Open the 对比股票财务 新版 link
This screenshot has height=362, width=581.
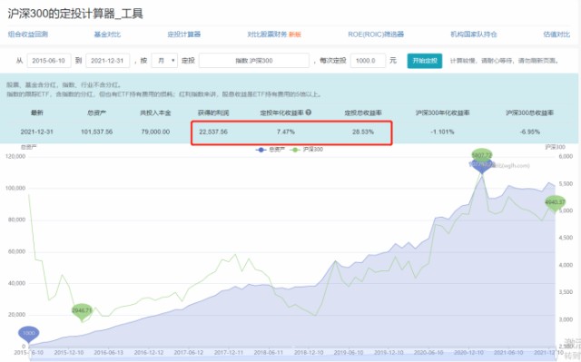pos(274,34)
